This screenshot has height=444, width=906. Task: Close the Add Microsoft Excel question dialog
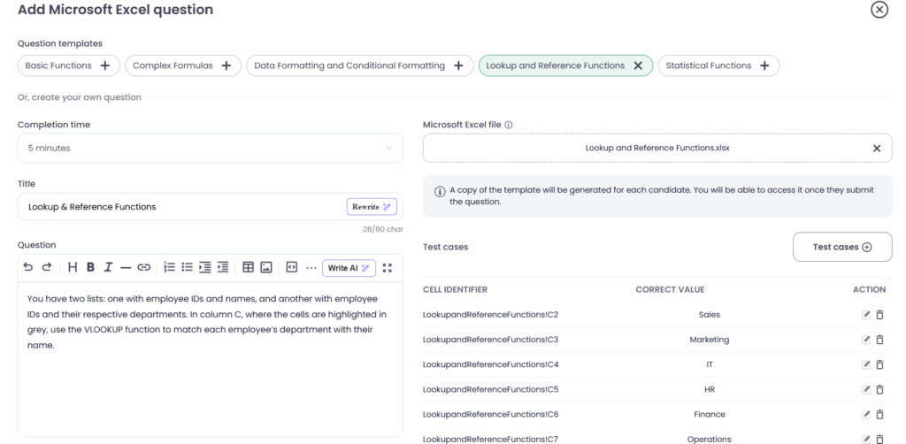pyautogui.click(x=879, y=10)
